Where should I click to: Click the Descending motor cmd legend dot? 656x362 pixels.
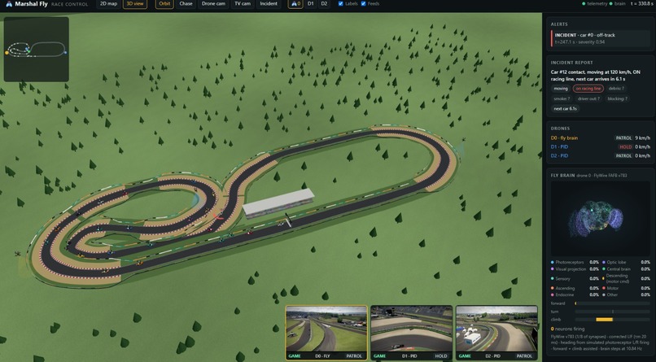coord(603,278)
